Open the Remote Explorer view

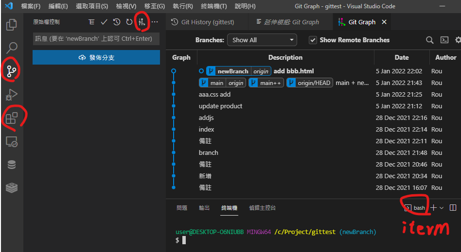(12, 142)
